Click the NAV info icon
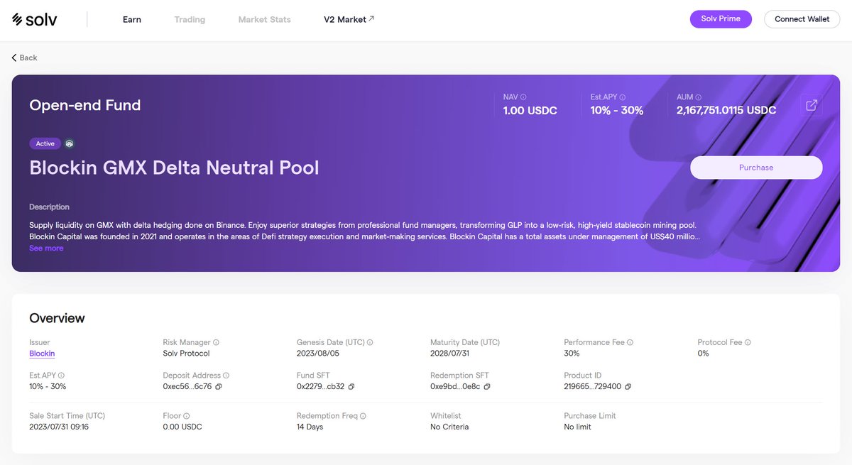The image size is (852, 465). pos(523,97)
